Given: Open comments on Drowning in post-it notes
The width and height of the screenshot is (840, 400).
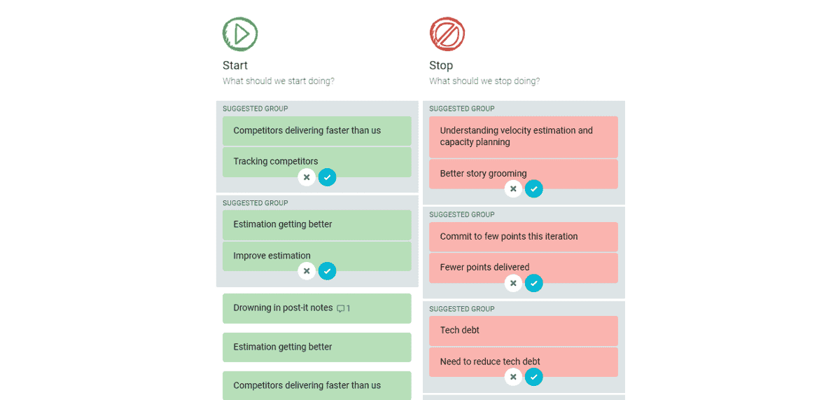Looking at the screenshot, I should point(343,308).
